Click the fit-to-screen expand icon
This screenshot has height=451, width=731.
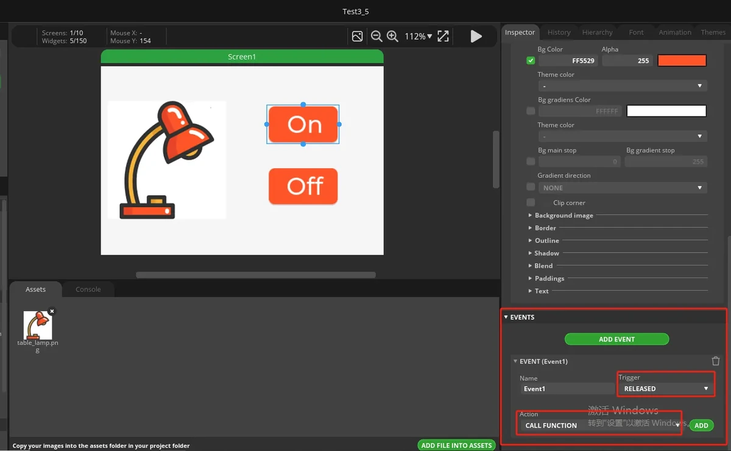(443, 37)
